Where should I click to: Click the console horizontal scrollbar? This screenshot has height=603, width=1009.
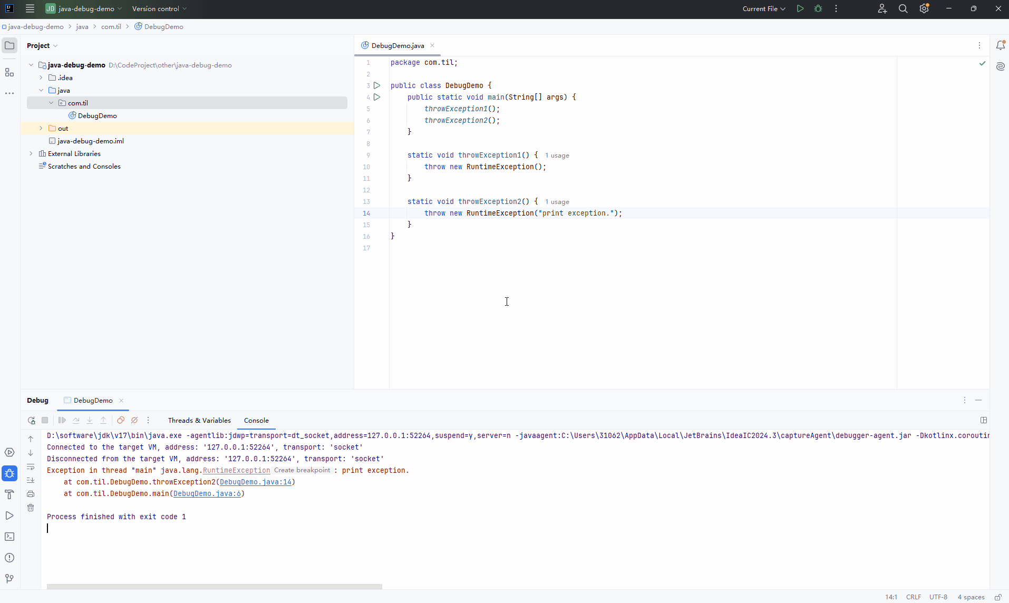pyautogui.click(x=214, y=587)
